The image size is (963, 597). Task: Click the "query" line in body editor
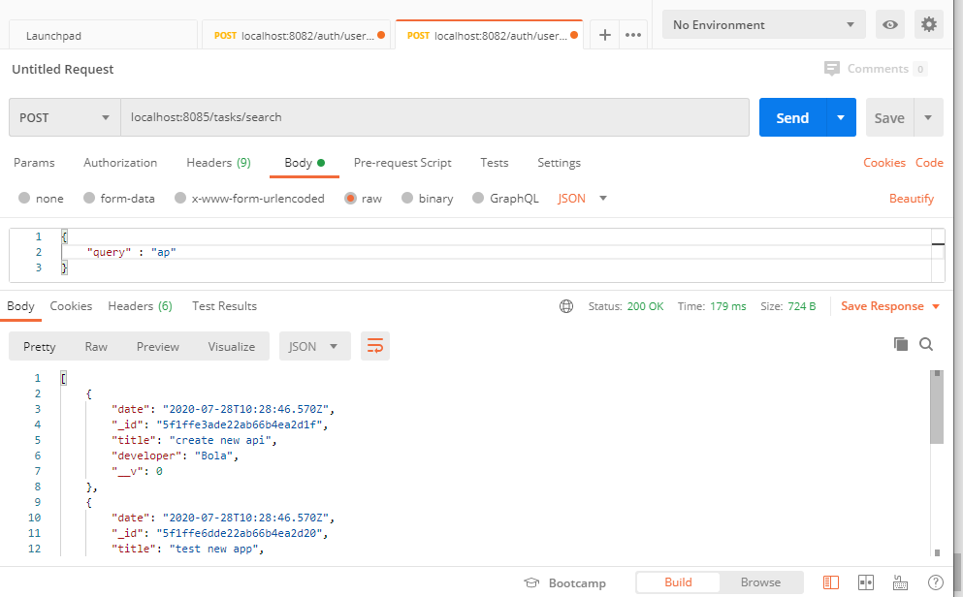[x=497, y=252]
